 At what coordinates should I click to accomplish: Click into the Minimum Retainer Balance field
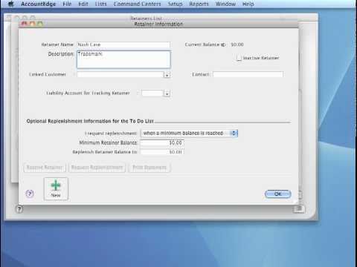click(x=162, y=142)
